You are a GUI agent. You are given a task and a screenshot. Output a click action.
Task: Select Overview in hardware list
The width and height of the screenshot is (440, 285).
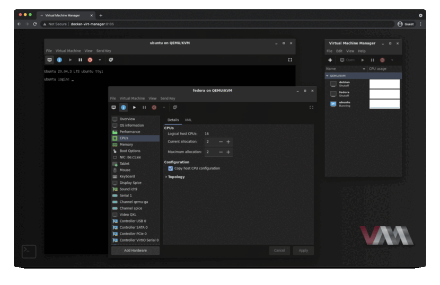point(136,119)
